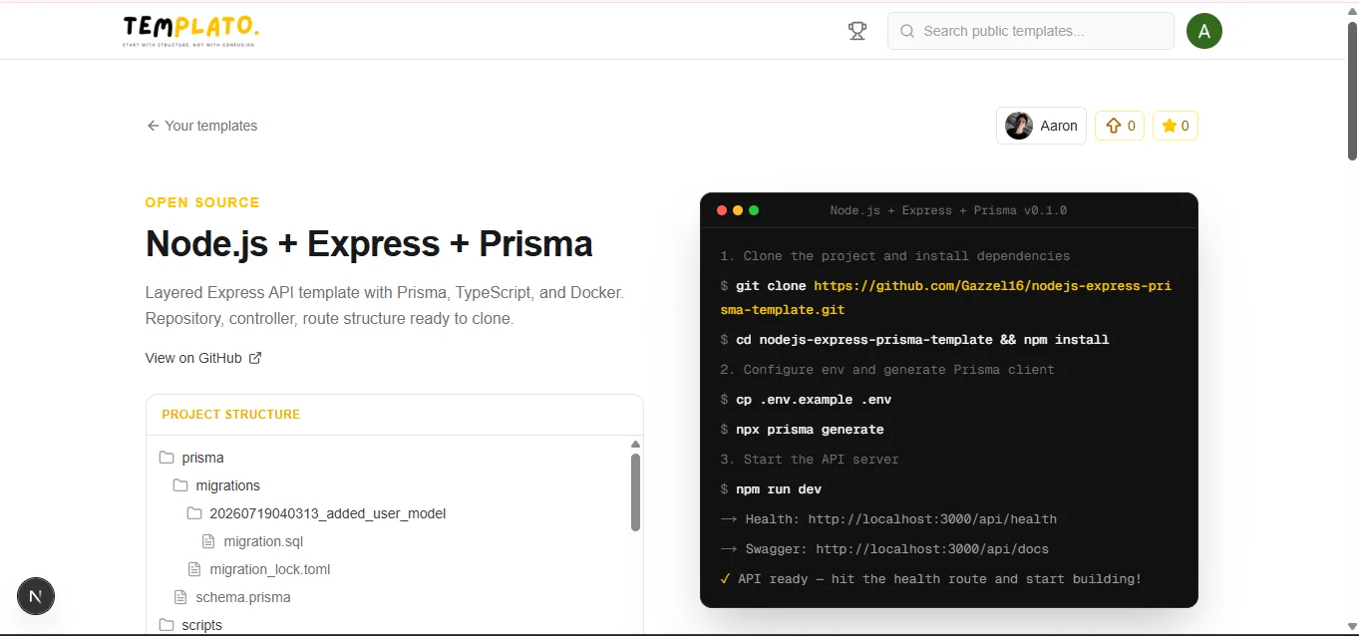Click the 20260719040313_added_user_model folder icon
The image size is (1359, 636).
pyautogui.click(x=194, y=513)
